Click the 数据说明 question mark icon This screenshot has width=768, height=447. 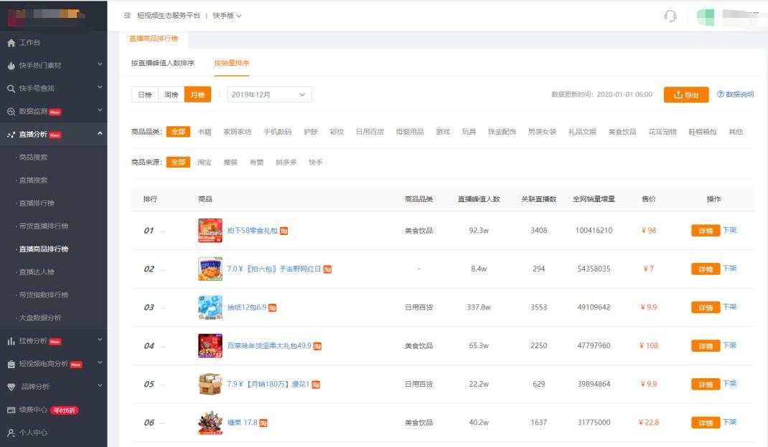(721, 94)
